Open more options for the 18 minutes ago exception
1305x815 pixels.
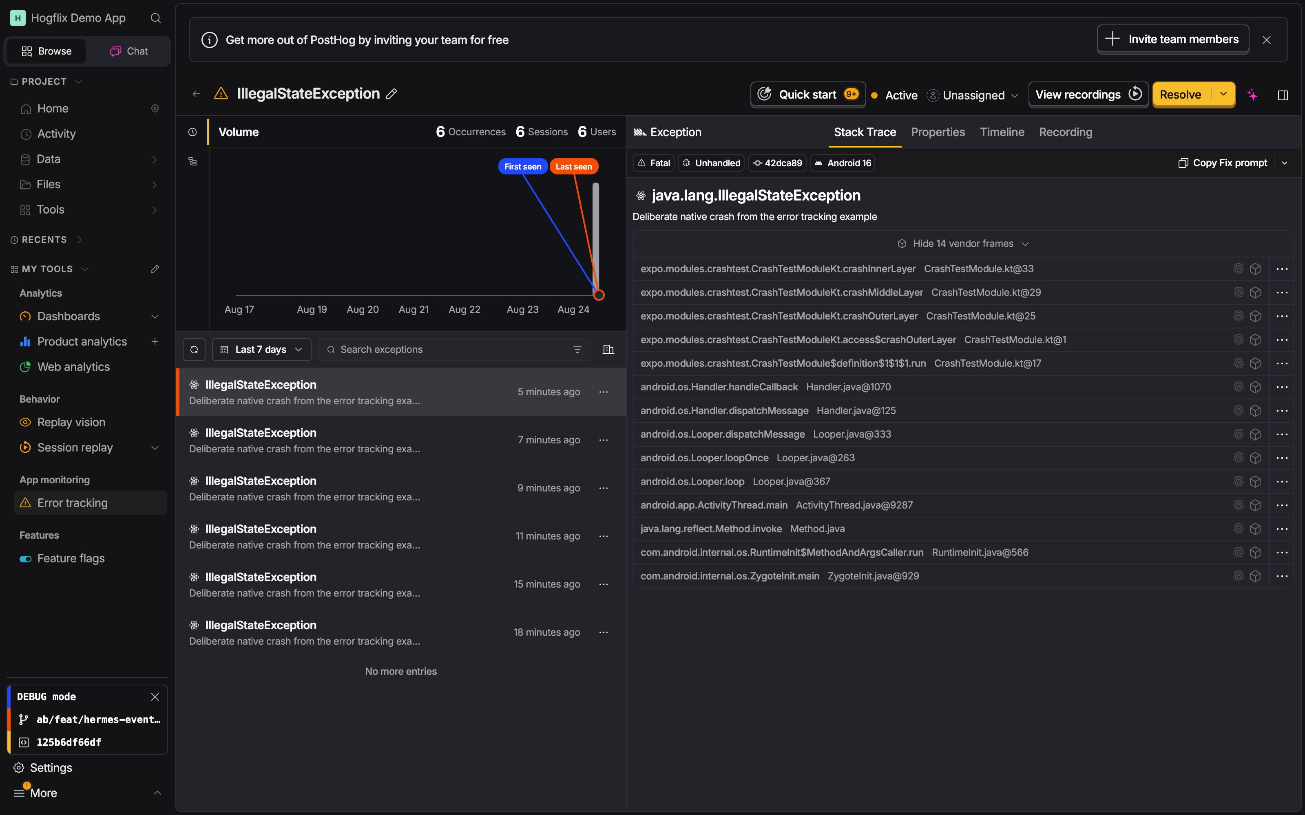click(604, 632)
